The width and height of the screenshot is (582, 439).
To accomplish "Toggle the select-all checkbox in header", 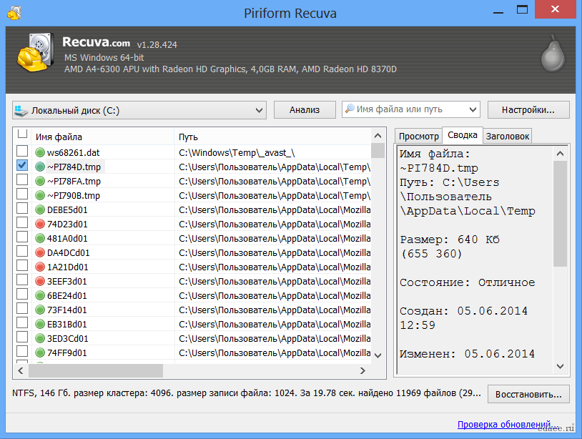I will click(22, 134).
